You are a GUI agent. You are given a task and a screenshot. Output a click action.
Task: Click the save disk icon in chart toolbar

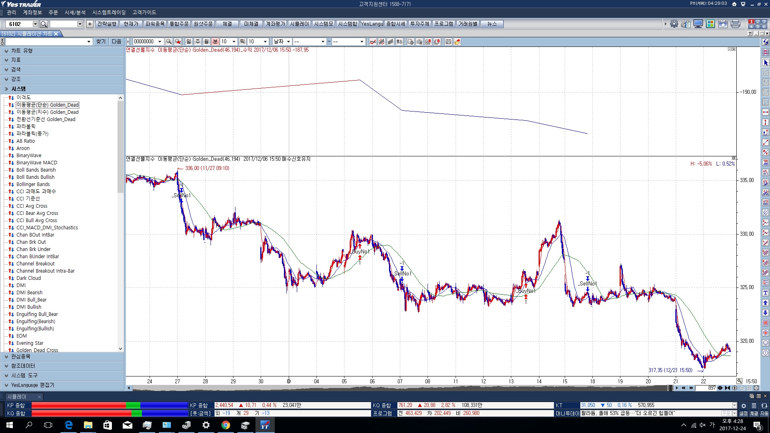[448, 42]
